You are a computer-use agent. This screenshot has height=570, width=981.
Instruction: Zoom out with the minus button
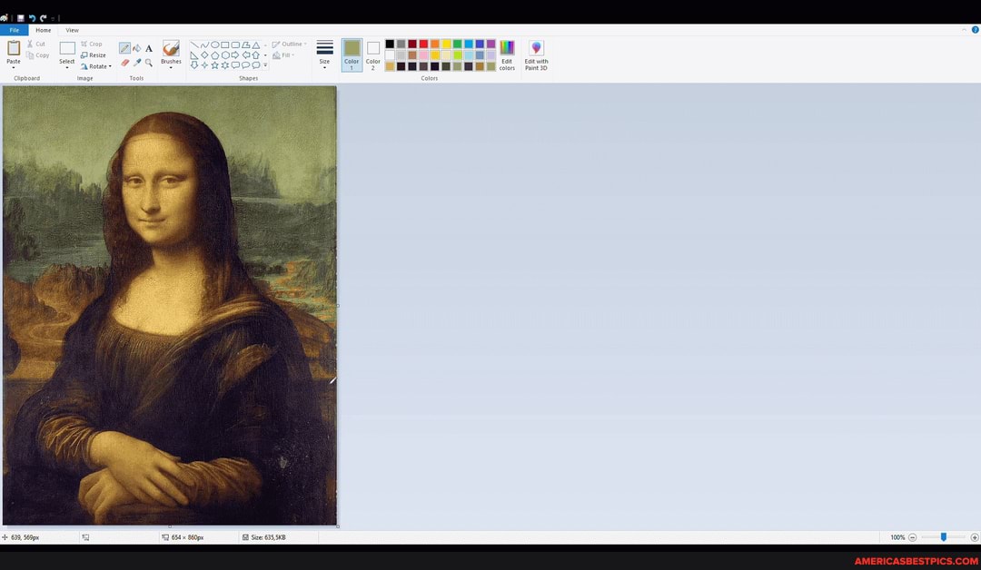point(913,537)
